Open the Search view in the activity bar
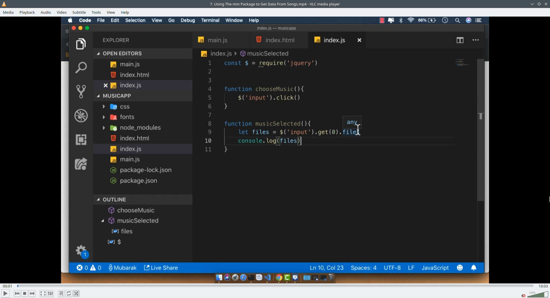 (81, 68)
